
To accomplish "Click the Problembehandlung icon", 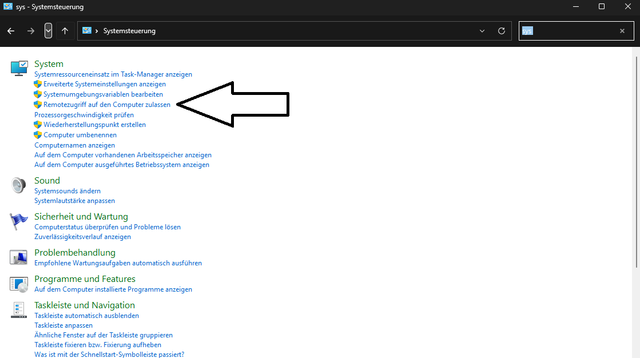I will click(x=19, y=257).
